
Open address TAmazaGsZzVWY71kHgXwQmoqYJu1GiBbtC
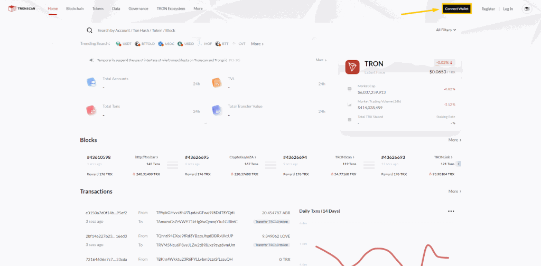[x=197, y=222]
